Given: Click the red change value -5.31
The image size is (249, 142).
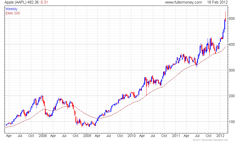Looking at the screenshot, I should [x=43, y=2].
